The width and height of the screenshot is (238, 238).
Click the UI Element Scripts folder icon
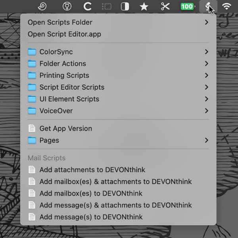pyautogui.click(x=32, y=99)
